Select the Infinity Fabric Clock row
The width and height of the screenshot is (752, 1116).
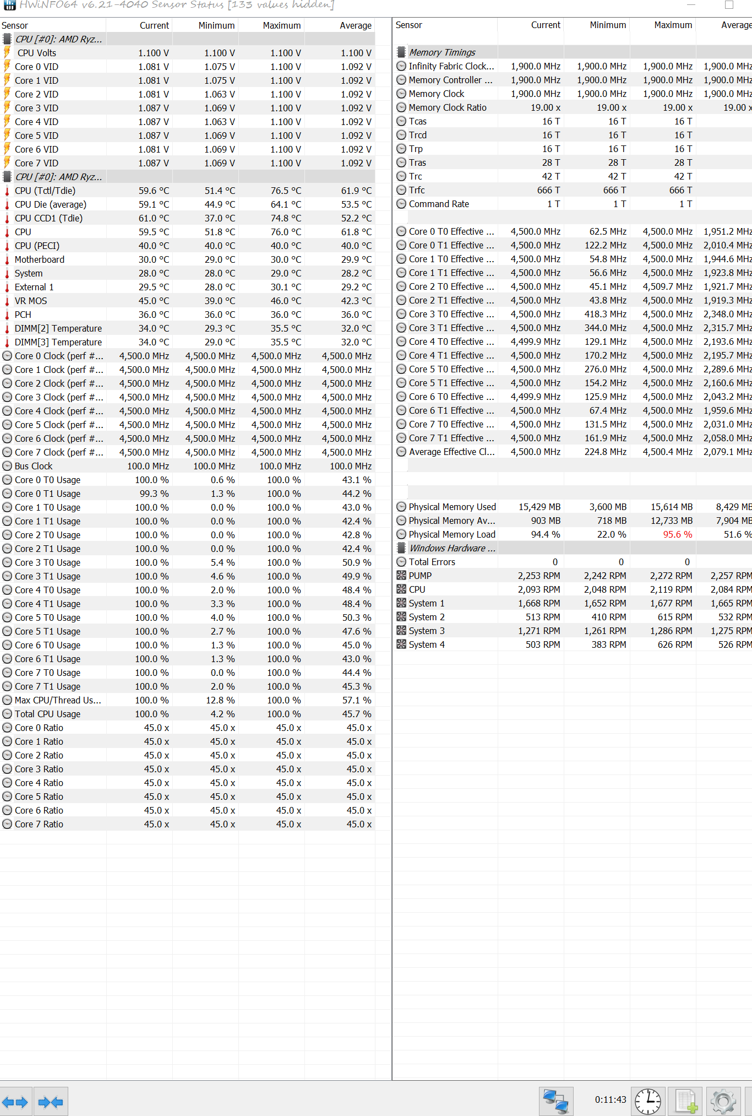pyautogui.click(x=573, y=66)
